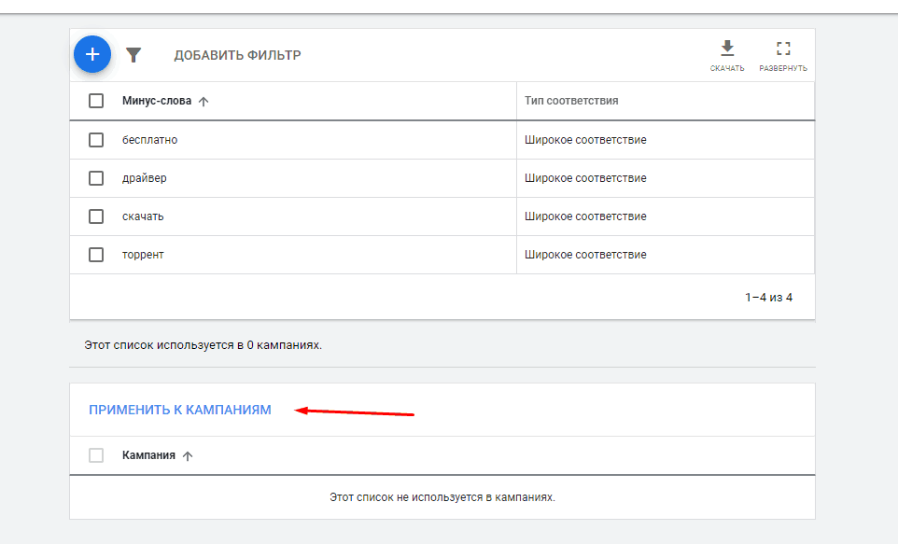898x544 pixels.
Task: Click the blue plus button to add keywords
Action: 91,54
